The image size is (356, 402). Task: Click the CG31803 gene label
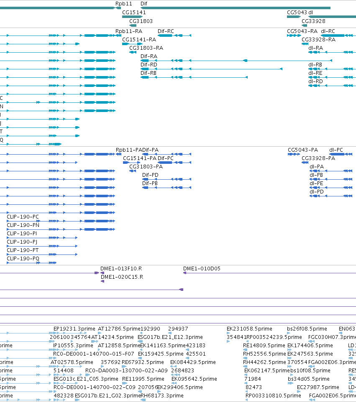[141, 21]
